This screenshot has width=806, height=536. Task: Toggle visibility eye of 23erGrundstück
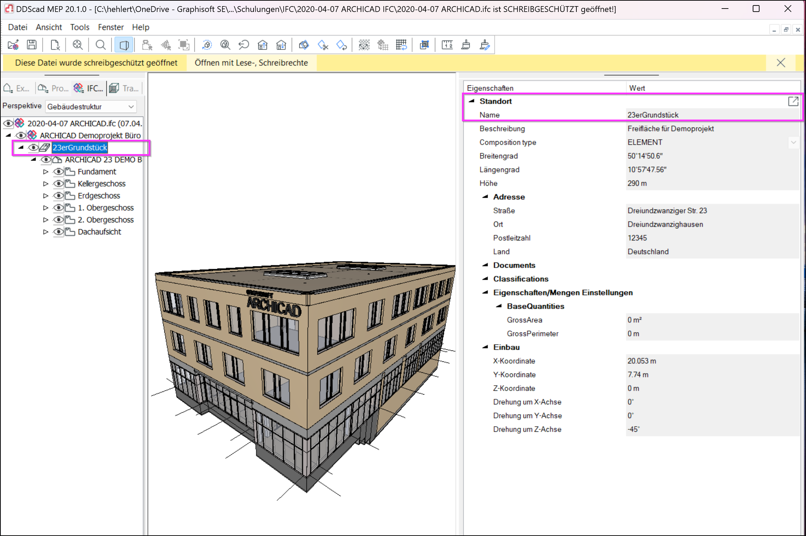[x=33, y=148]
